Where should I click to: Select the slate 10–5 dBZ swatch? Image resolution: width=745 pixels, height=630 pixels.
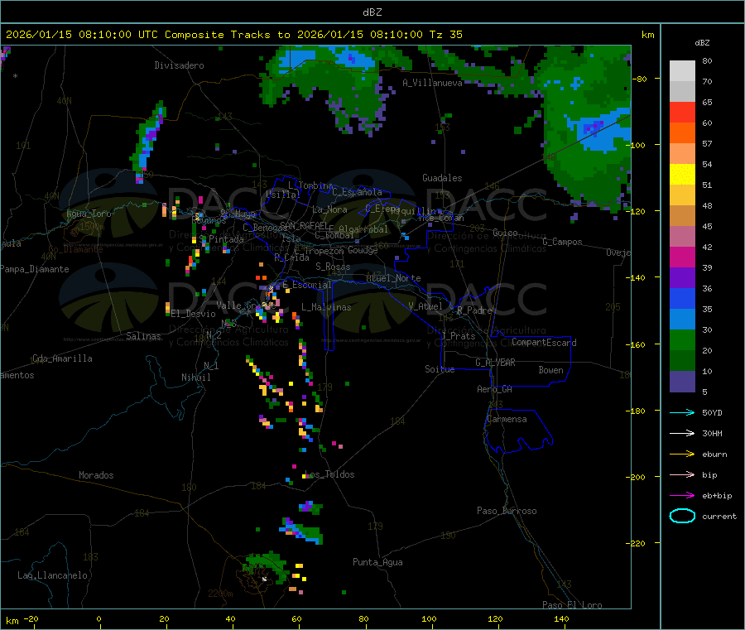682,382
